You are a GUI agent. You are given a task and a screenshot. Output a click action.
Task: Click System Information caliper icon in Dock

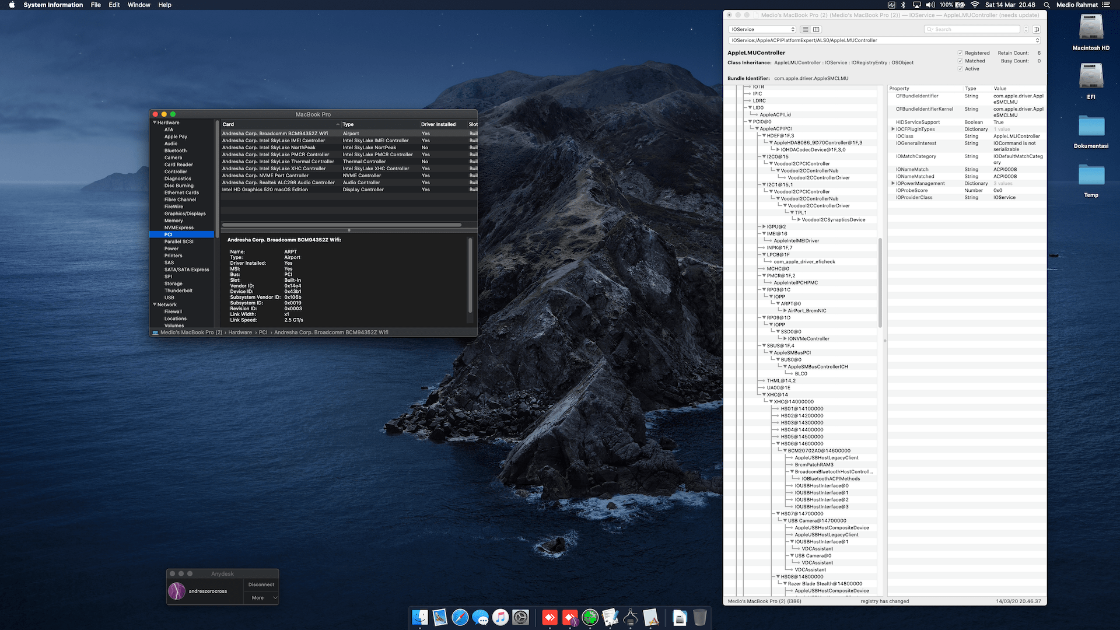pos(631,617)
